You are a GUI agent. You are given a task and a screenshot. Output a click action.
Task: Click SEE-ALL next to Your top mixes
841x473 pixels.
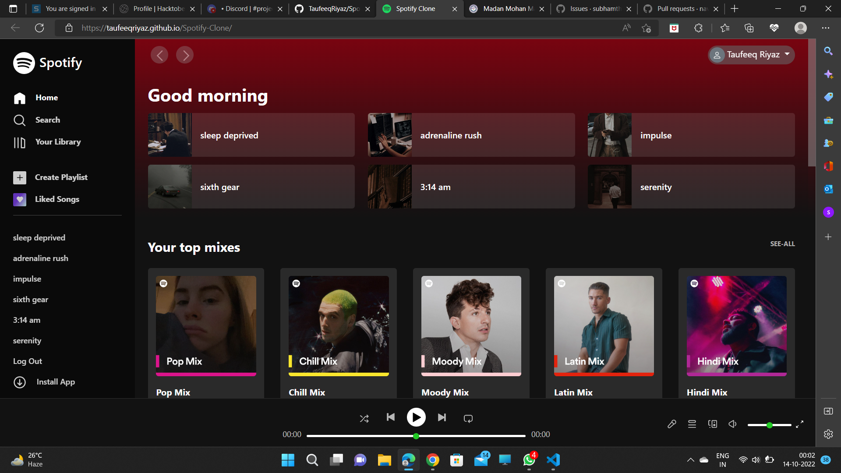[x=782, y=244]
